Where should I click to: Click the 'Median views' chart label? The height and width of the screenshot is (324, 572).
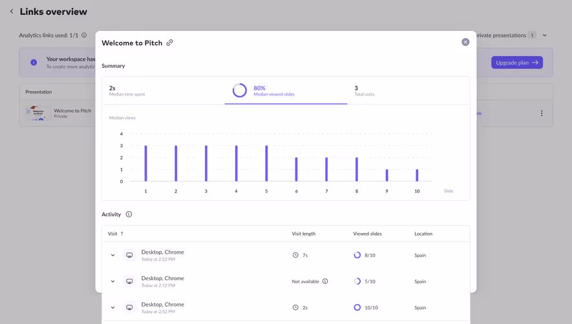122,117
